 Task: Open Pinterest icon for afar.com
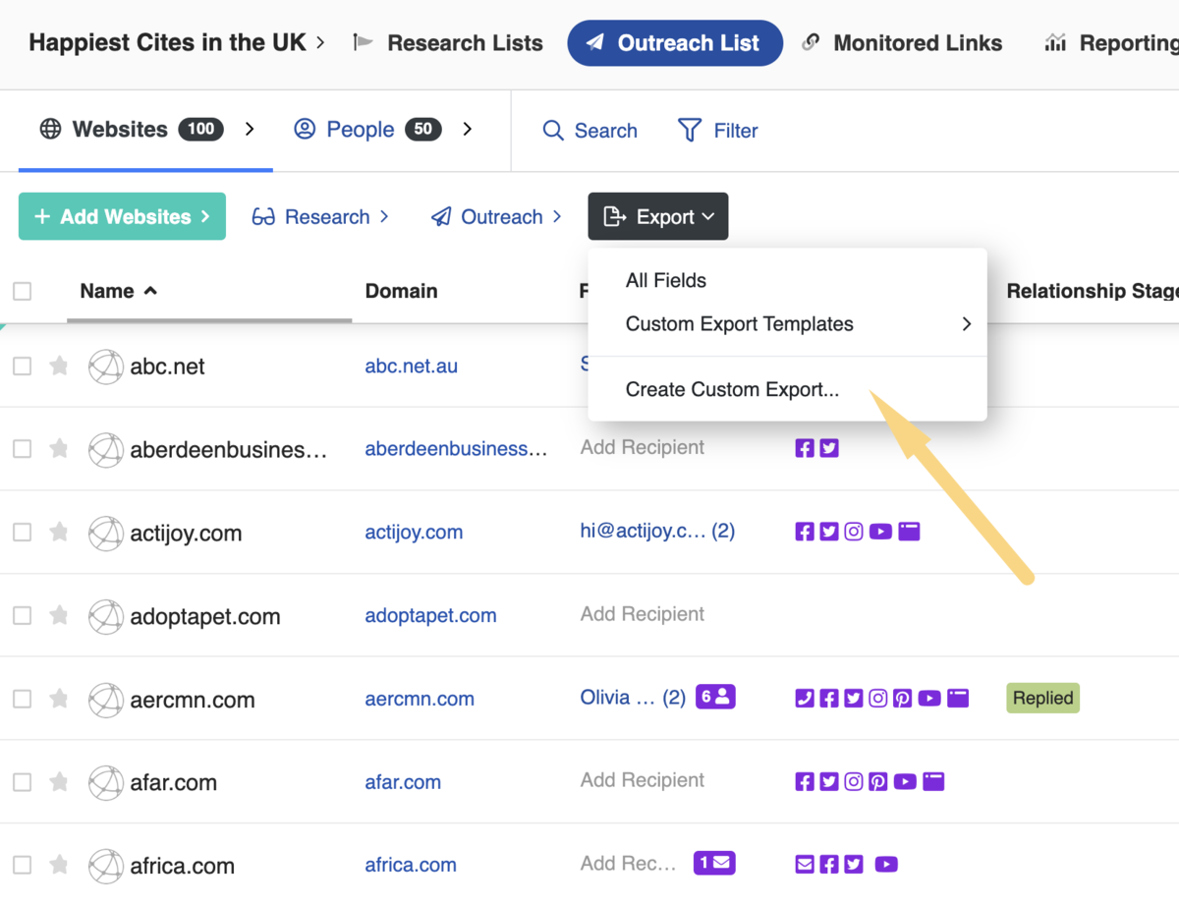coord(878,782)
